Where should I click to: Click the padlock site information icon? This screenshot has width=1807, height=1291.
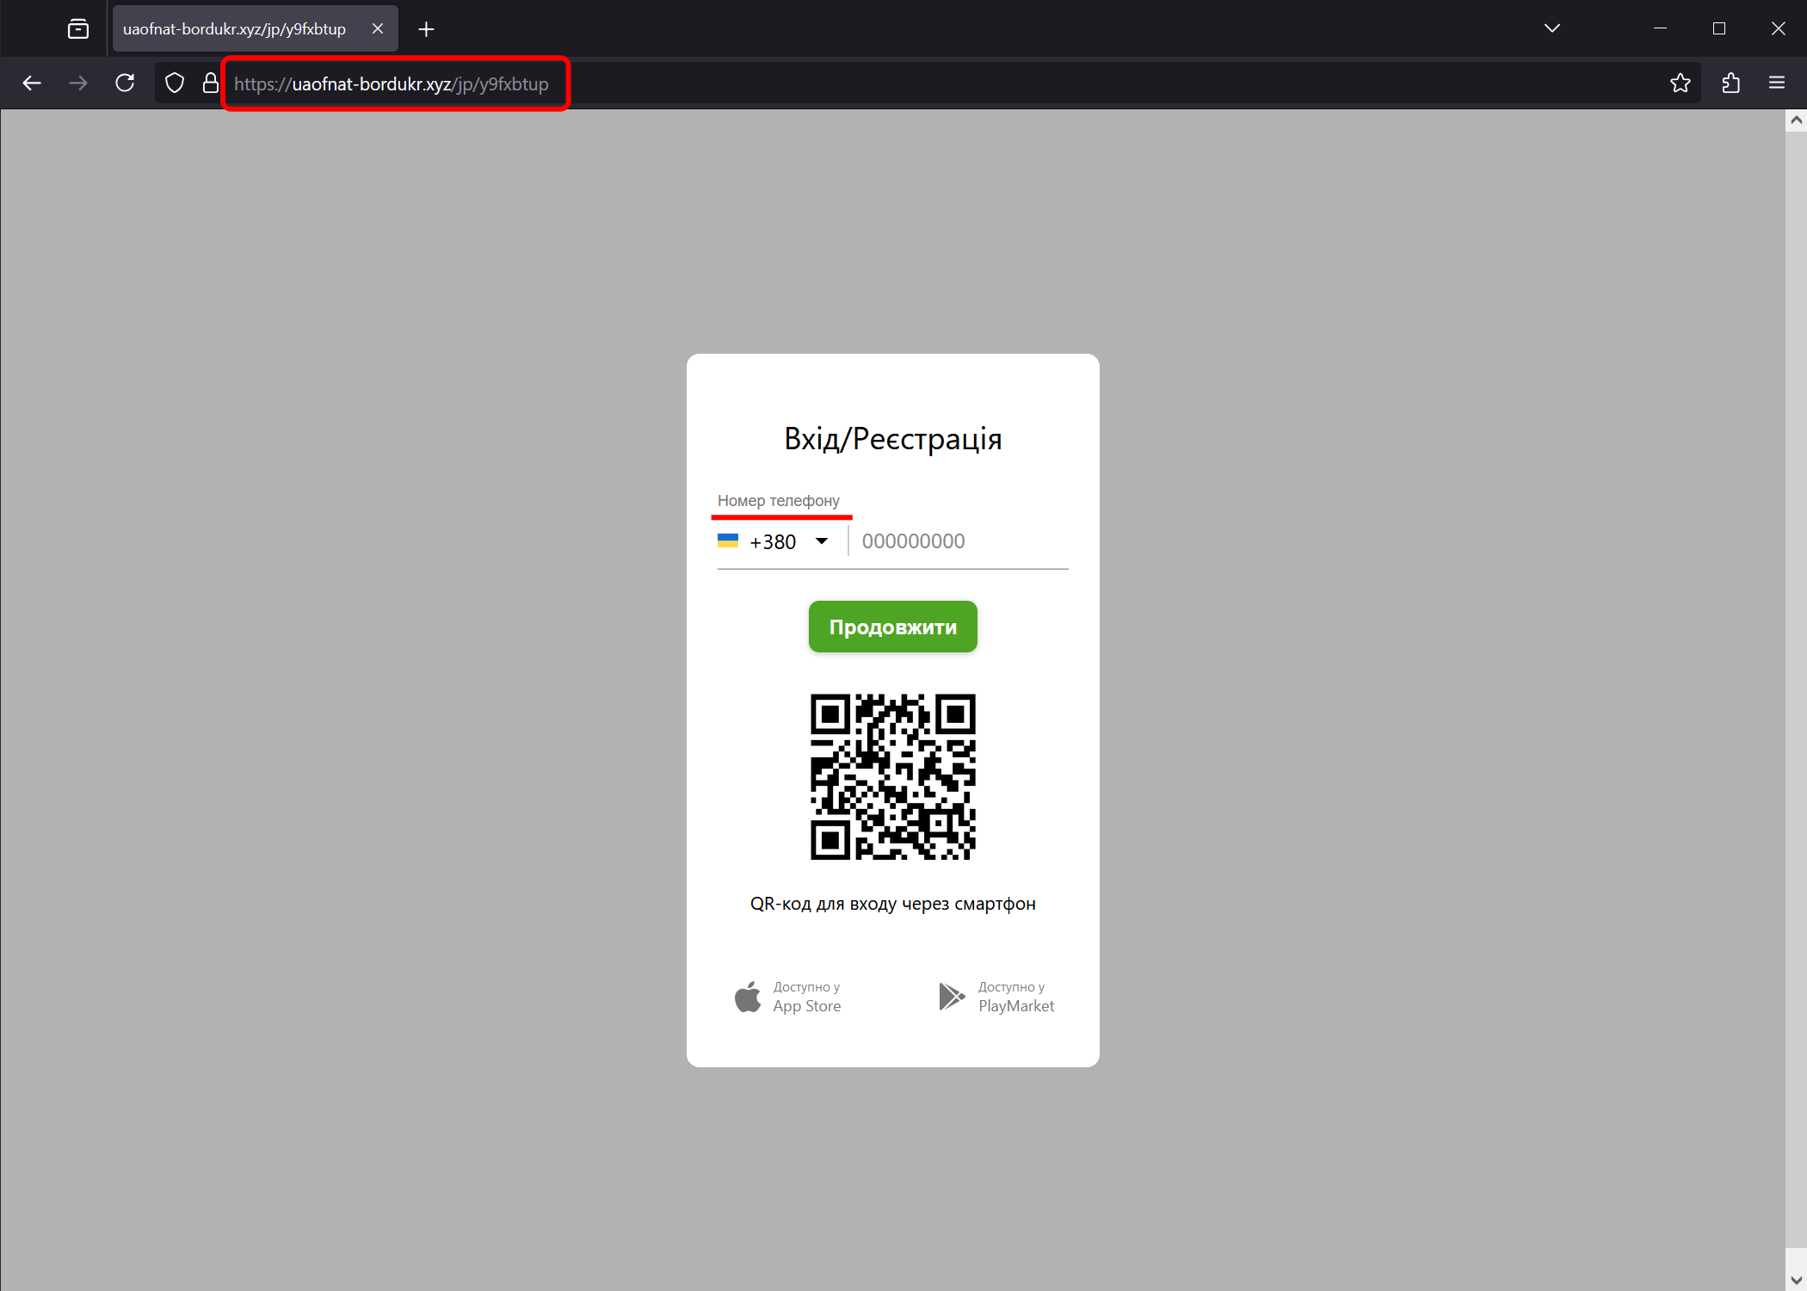pos(210,83)
